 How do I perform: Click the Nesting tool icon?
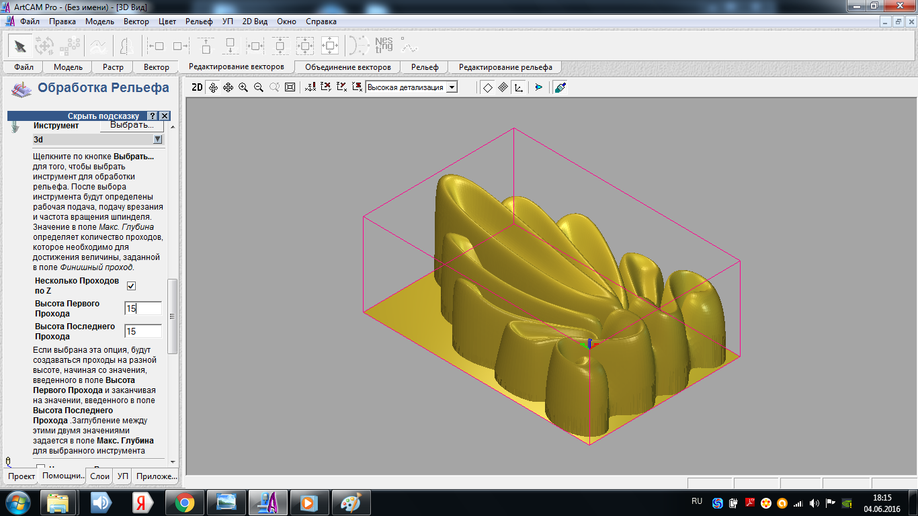click(384, 45)
